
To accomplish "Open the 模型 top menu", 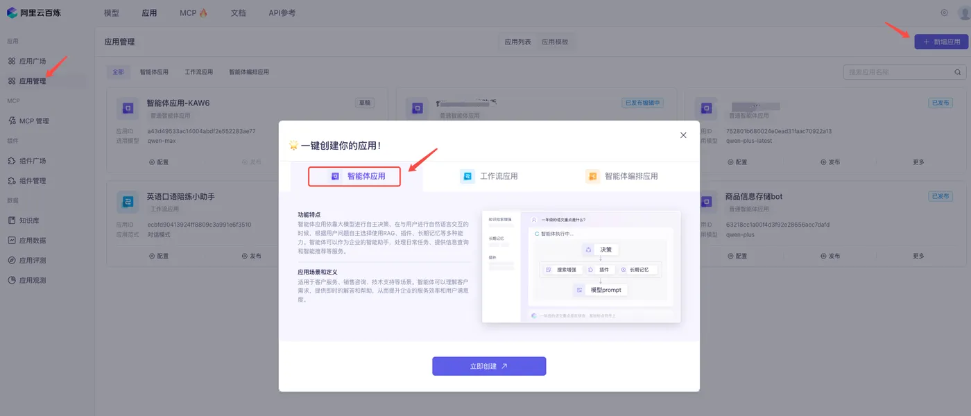I will pos(111,12).
